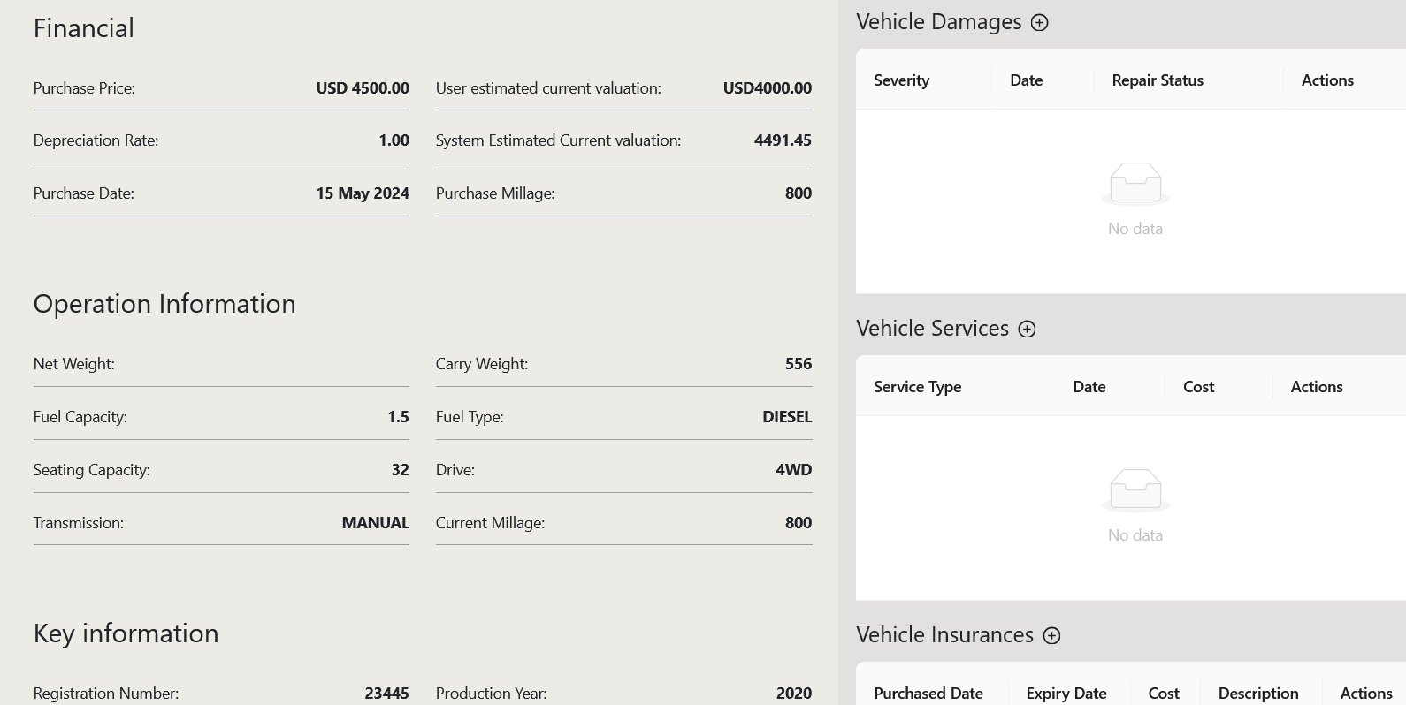The image size is (1406, 705).
Task: Click the Operation Information section heading
Action: (164, 304)
